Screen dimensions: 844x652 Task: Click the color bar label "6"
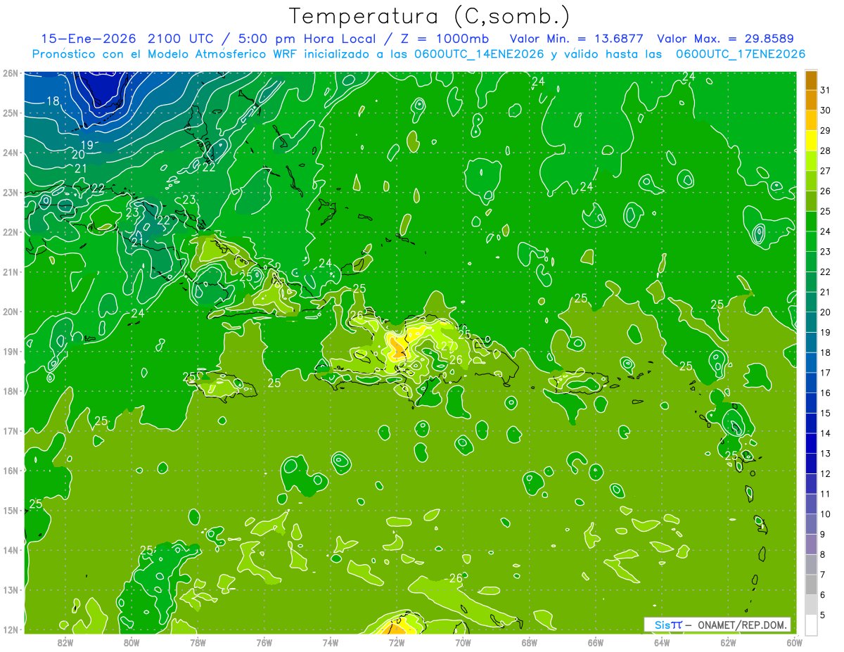click(823, 595)
